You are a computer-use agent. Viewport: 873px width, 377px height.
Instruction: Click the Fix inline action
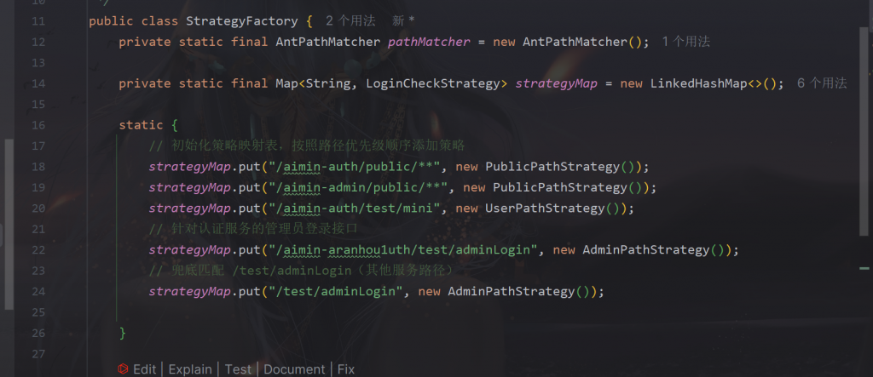click(345, 369)
